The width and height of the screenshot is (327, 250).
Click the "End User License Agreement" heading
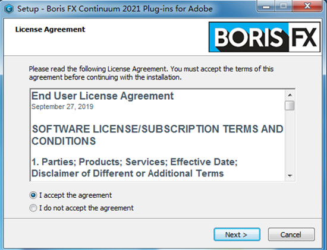(102, 96)
